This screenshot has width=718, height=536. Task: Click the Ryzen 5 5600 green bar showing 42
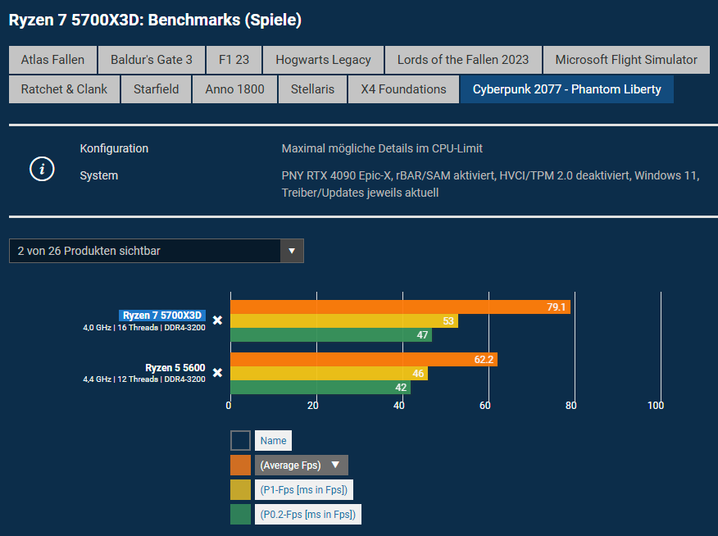pyautogui.click(x=320, y=387)
